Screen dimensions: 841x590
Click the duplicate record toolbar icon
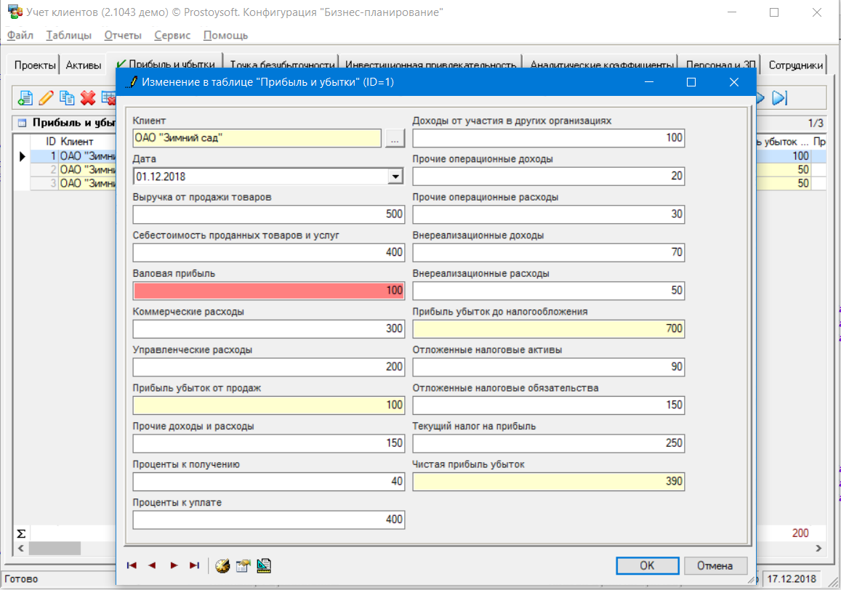68,98
